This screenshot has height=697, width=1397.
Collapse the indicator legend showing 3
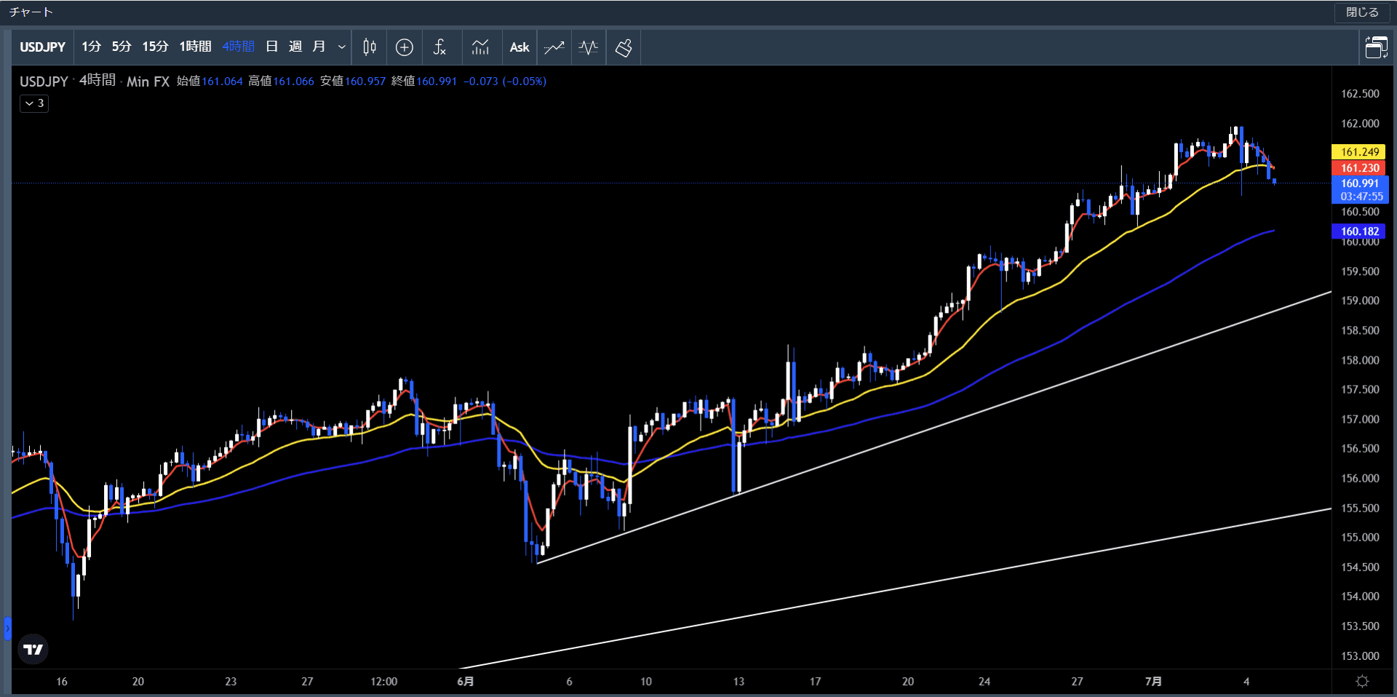point(34,103)
